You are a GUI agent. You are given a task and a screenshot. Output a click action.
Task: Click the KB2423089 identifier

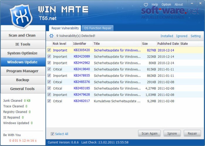(82, 56)
